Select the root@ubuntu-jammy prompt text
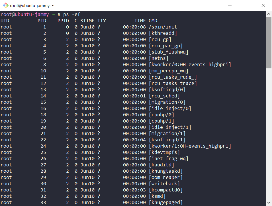 (x=24, y=14)
